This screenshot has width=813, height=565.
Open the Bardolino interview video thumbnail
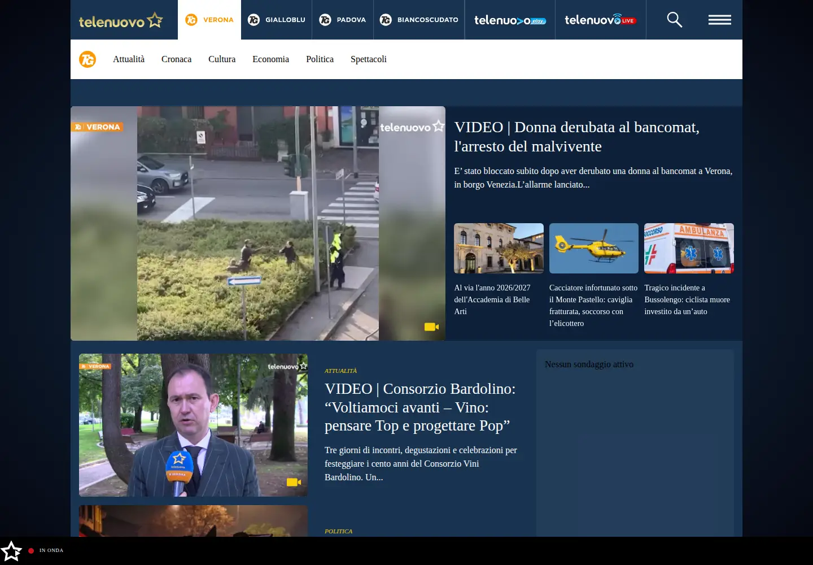click(x=193, y=425)
